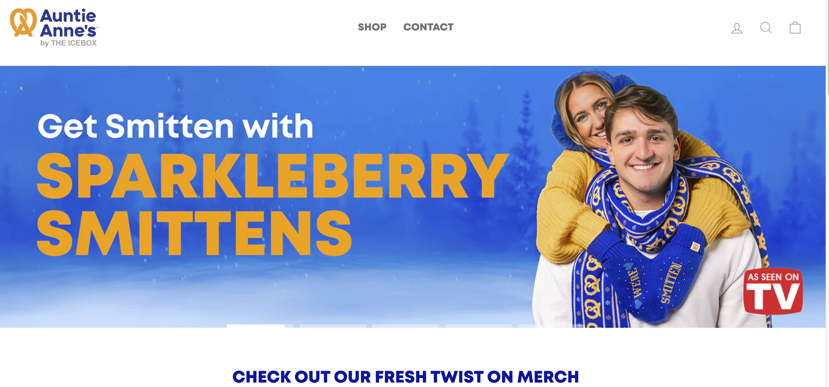This screenshot has height=387, width=829.
Task: Click the 'Get Smitten with' banner text
Action: 175,126
